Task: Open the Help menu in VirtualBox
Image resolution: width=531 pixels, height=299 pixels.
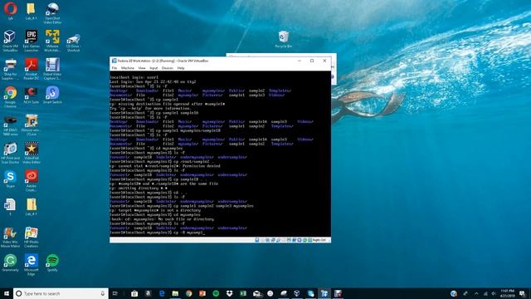Action: (x=181, y=68)
